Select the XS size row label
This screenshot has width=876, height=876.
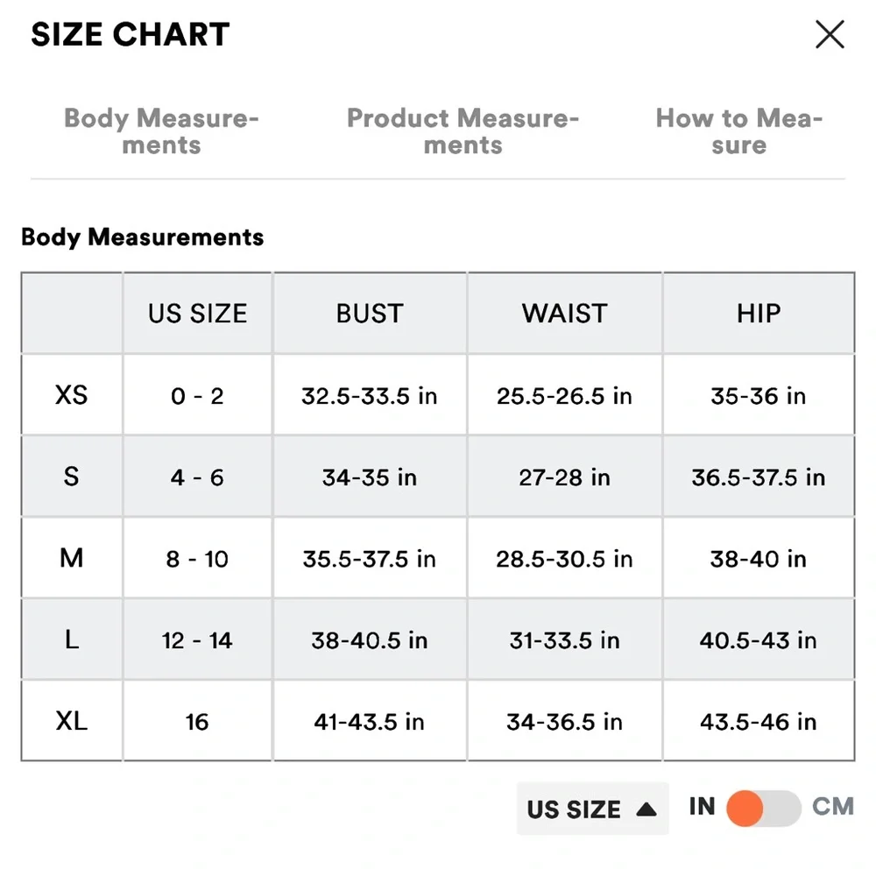[72, 395]
